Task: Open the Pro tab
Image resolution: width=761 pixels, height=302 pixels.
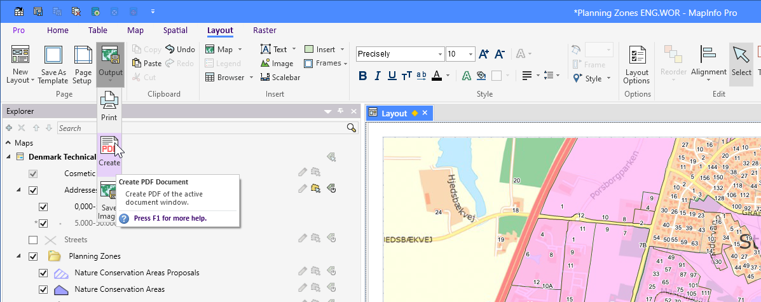Action: (x=18, y=30)
